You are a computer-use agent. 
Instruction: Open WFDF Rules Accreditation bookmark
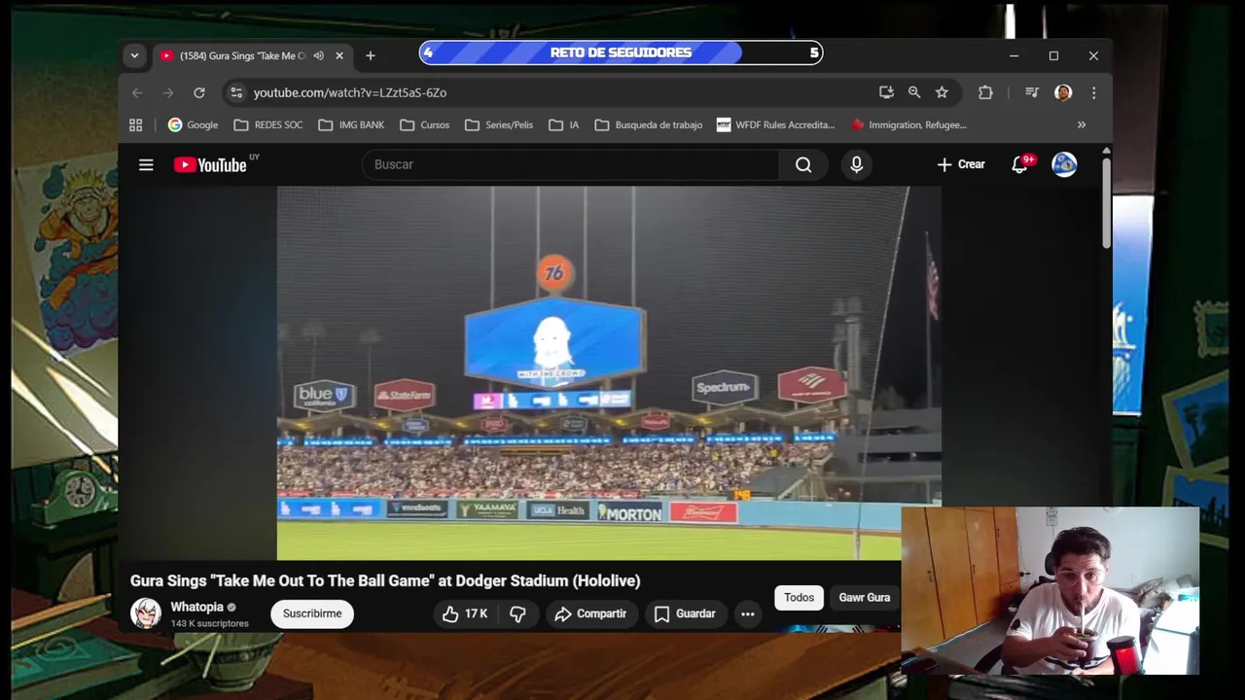pyautogui.click(x=776, y=124)
